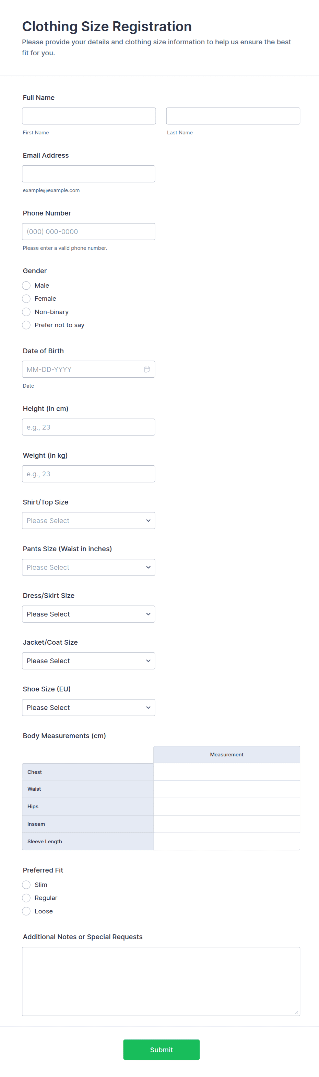The height and width of the screenshot is (1077, 319).
Task: Click into the Phone Number field
Action: [88, 232]
